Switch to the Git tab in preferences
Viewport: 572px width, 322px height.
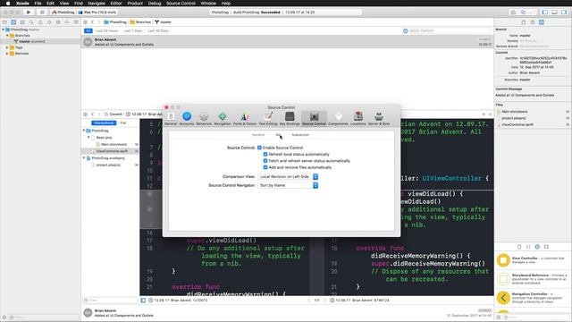click(x=278, y=135)
